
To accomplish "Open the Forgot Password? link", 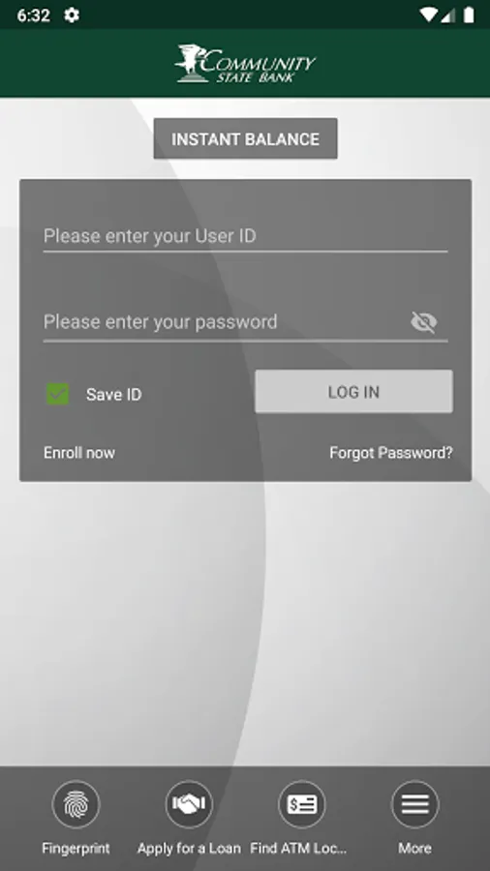I will point(391,453).
